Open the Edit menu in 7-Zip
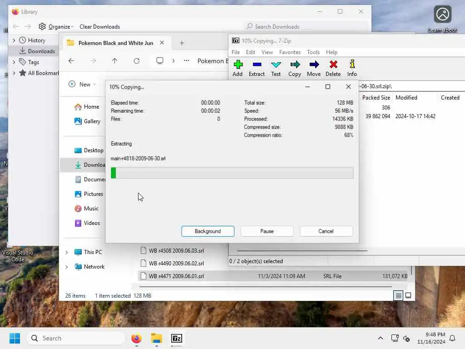This screenshot has width=465, height=349. point(251,52)
